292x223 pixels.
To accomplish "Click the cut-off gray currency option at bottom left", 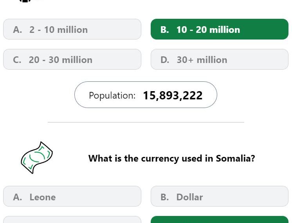I will point(72,219).
